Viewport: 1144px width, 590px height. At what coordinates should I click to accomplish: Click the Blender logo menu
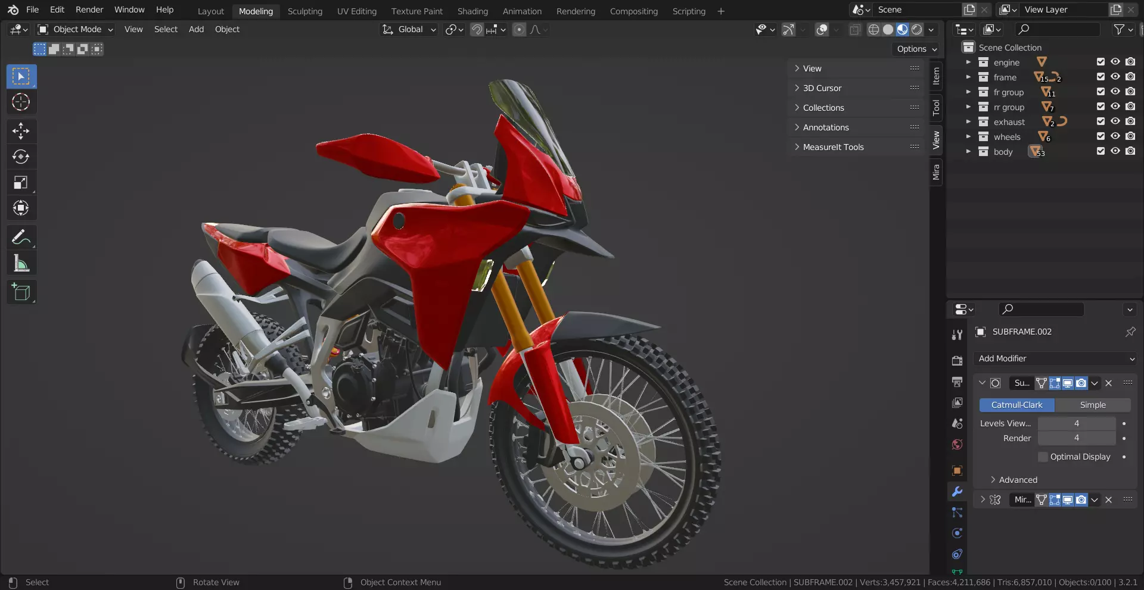click(x=13, y=10)
